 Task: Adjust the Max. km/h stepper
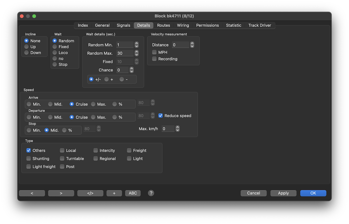click(178, 129)
